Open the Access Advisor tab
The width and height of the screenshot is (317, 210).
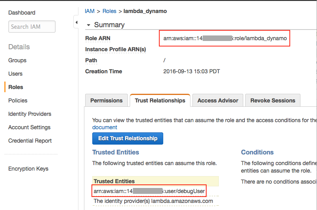[x=218, y=100]
